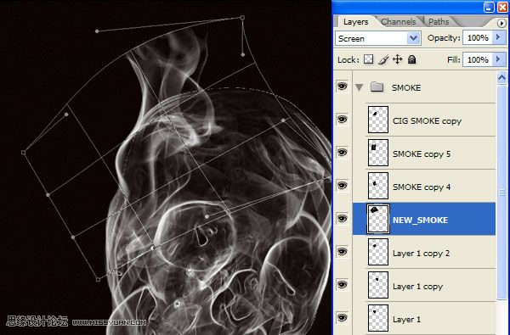The image size is (510, 335).
Task: Hide the CIG SMOKE copy layer
Action: pos(342,120)
